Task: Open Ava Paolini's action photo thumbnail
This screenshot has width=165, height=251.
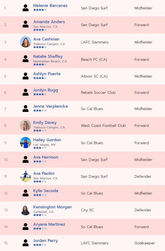Action: click(x=26, y=176)
